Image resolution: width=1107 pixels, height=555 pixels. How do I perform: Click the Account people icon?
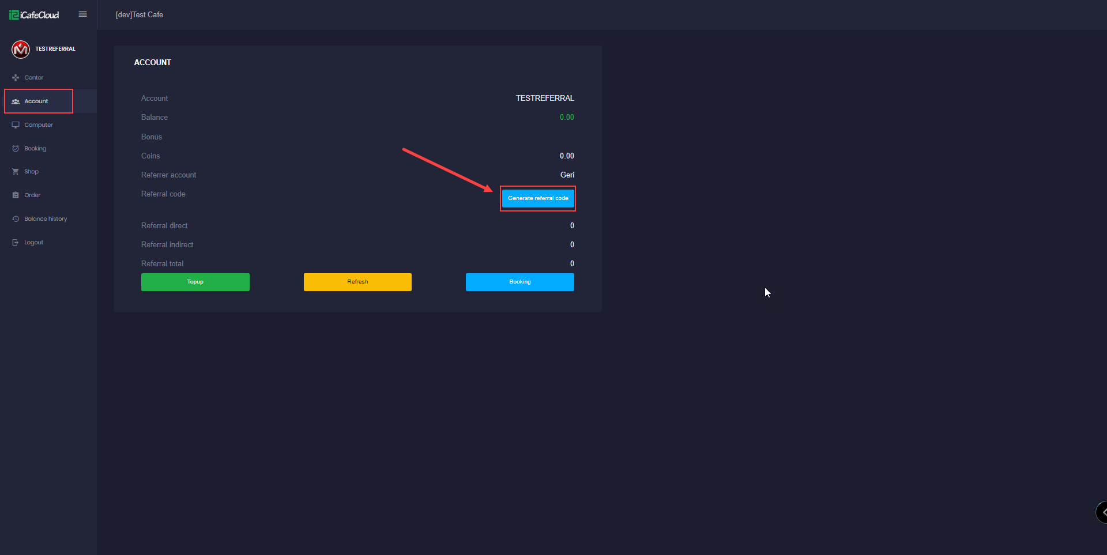tap(16, 101)
